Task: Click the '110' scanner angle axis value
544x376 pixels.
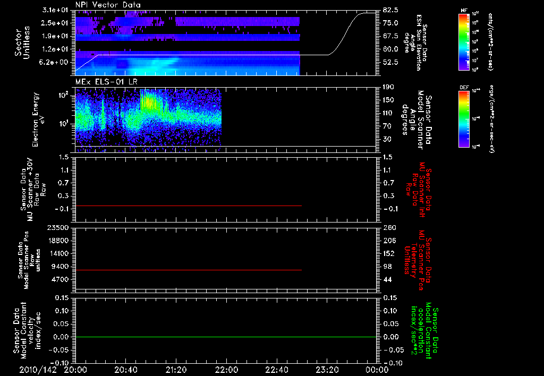Action: [388, 113]
